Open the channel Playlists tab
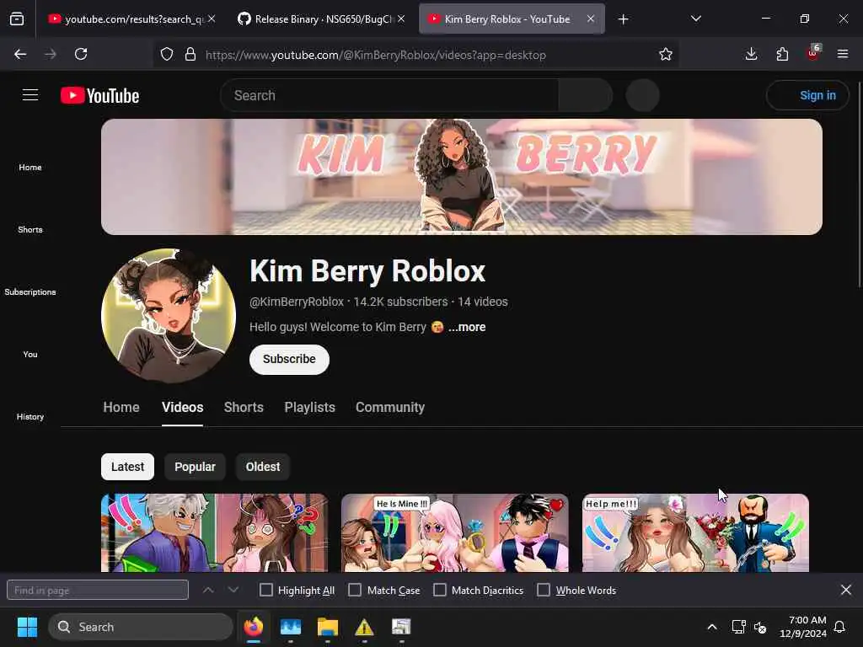This screenshot has height=647, width=863. point(309,407)
